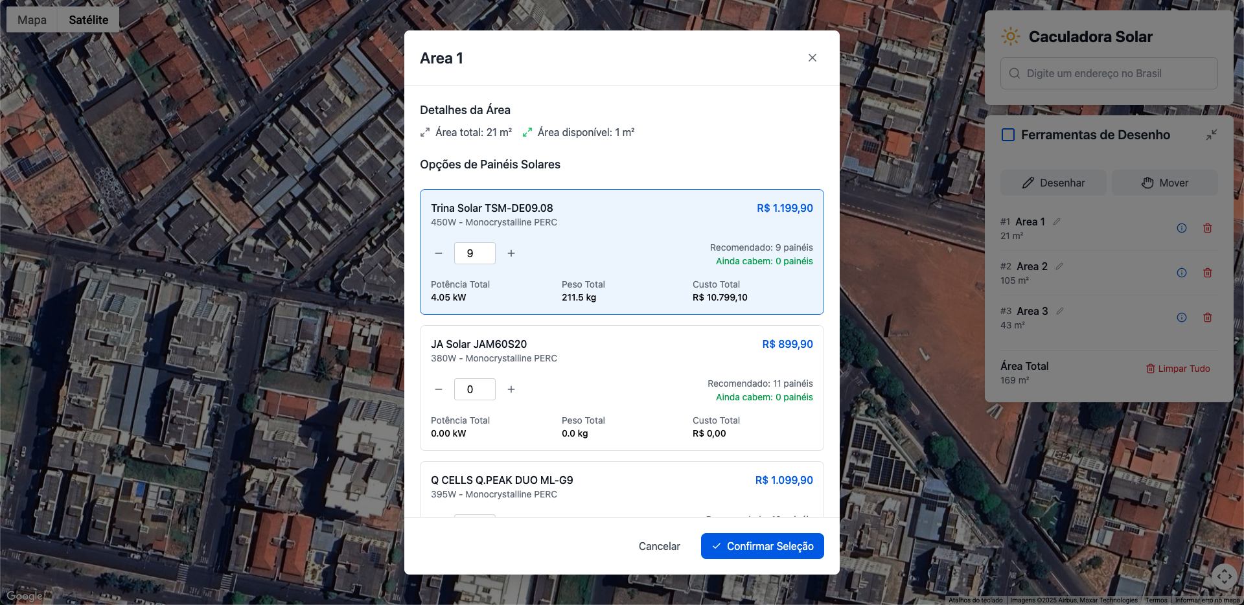
Task: Delete Area 2 with trash icon
Action: pyautogui.click(x=1208, y=273)
